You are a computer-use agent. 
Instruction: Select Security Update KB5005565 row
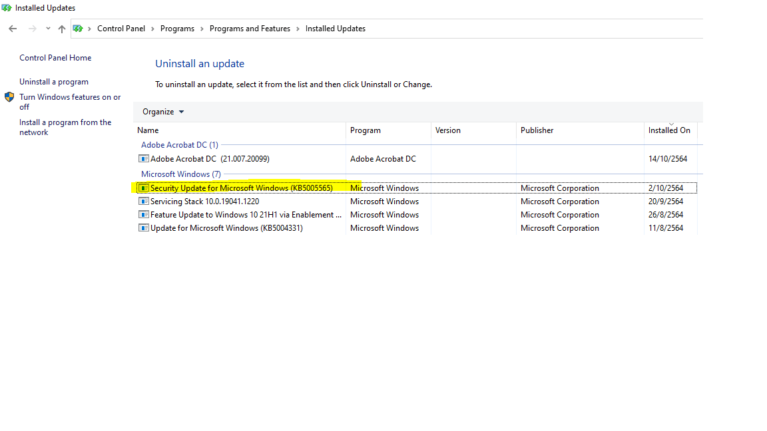coord(417,188)
